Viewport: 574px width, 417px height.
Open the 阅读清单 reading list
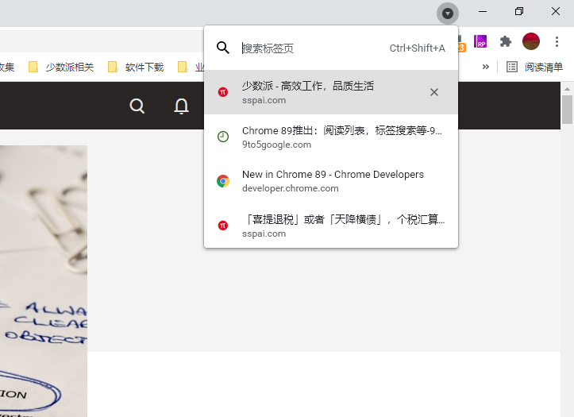click(x=534, y=67)
